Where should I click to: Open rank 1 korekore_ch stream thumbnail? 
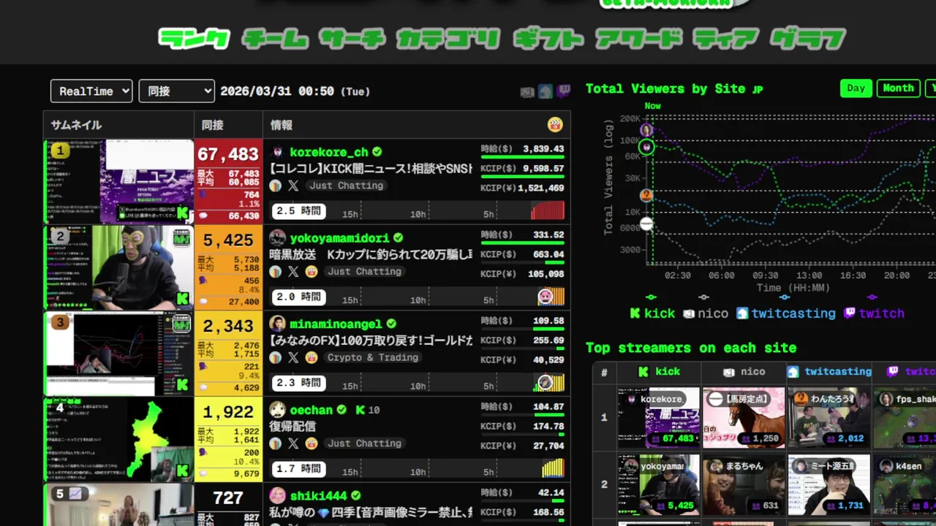click(119, 181)
